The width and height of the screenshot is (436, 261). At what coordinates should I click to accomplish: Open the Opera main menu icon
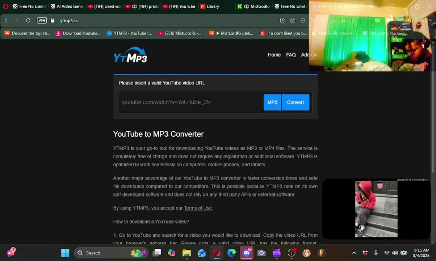[x=6, y=6]
